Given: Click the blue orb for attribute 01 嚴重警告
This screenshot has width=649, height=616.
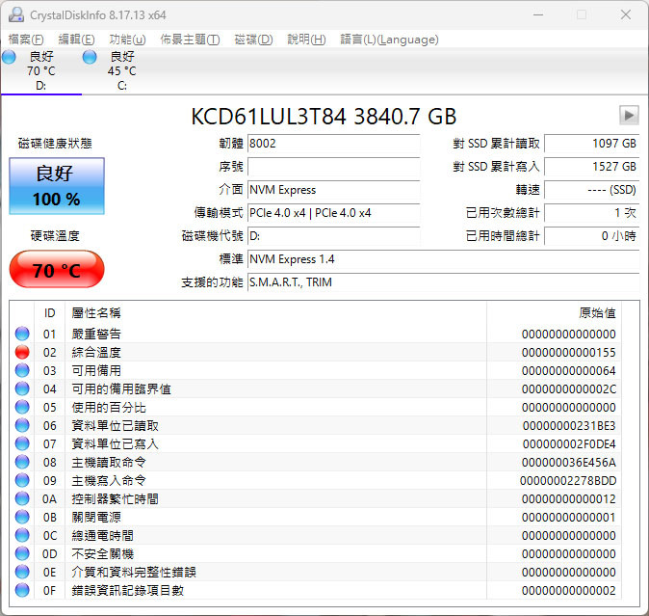Looking at the screenshot, I should (22, 334).
